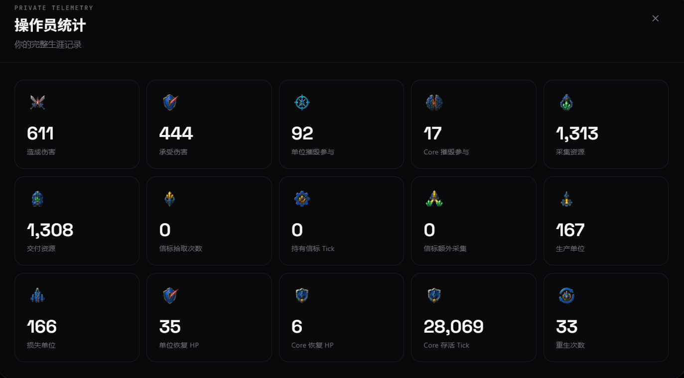Click the shield icon above 单位恢复 HP
Screen dimensions: 684x378
click(x=170, y=296)
